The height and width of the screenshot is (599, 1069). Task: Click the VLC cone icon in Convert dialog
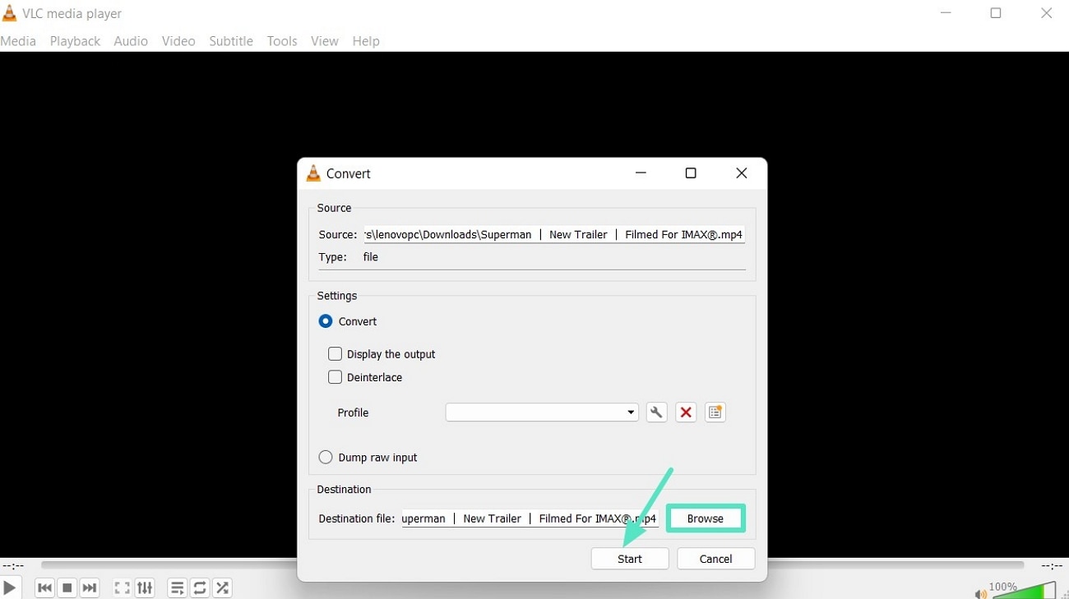point(313,173)
